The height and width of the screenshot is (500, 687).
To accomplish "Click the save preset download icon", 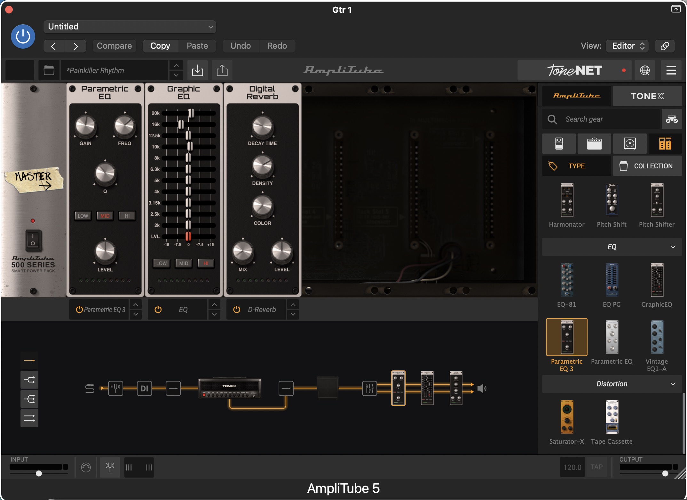I will pyautogui.click(x=197, y=70).
